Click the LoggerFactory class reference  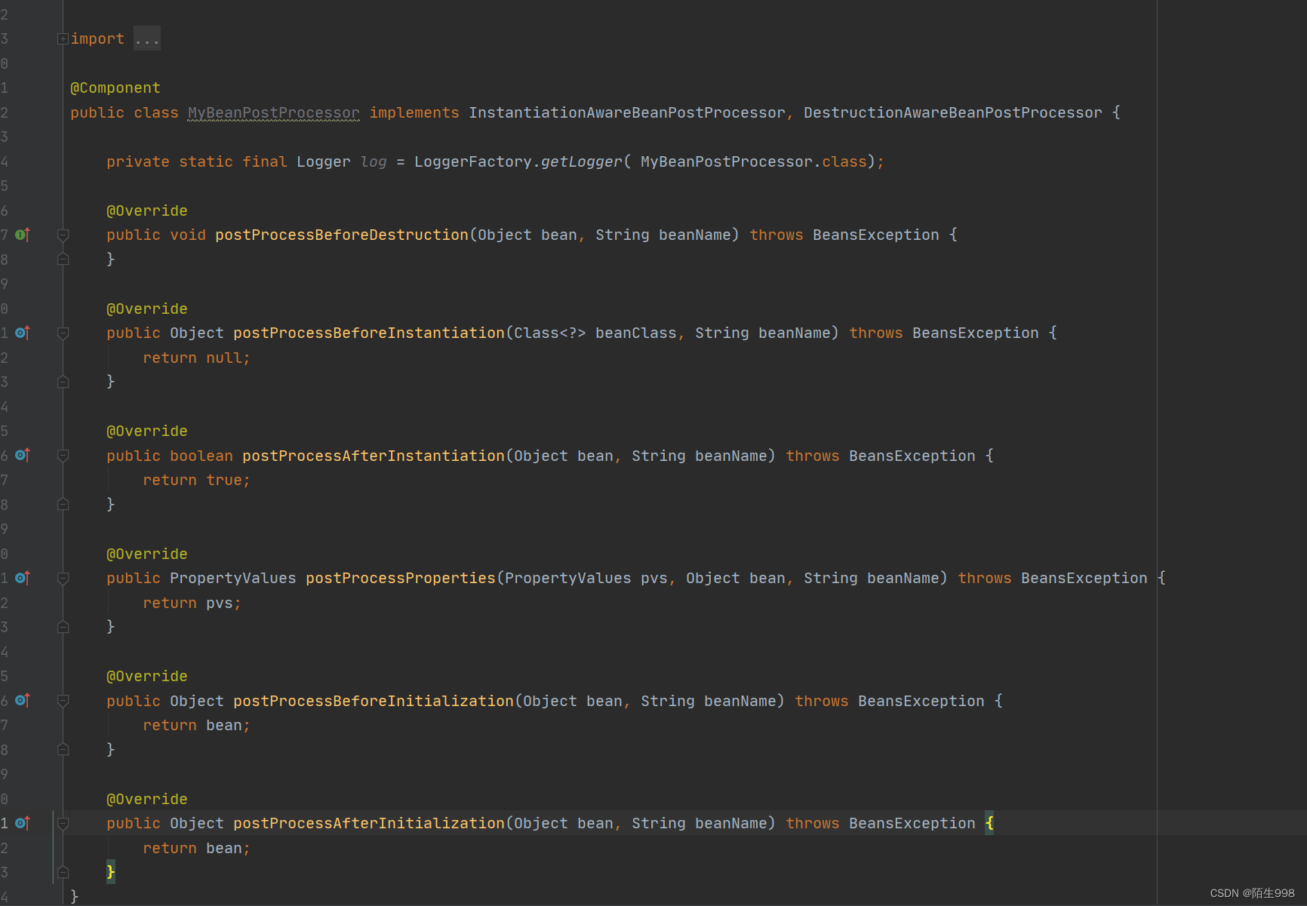pos(473,162)
